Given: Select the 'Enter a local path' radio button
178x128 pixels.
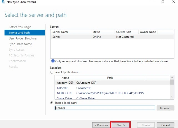Looking at the screenshot, I should click(x=52, y=103).
